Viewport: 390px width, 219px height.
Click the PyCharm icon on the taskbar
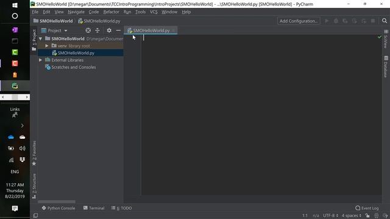(x=15, y=86)
